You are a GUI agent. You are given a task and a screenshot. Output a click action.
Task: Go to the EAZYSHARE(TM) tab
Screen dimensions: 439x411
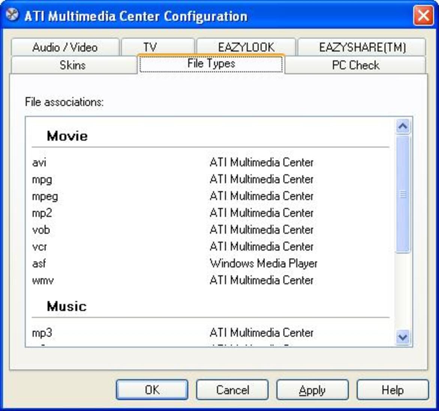pos(362,47)
